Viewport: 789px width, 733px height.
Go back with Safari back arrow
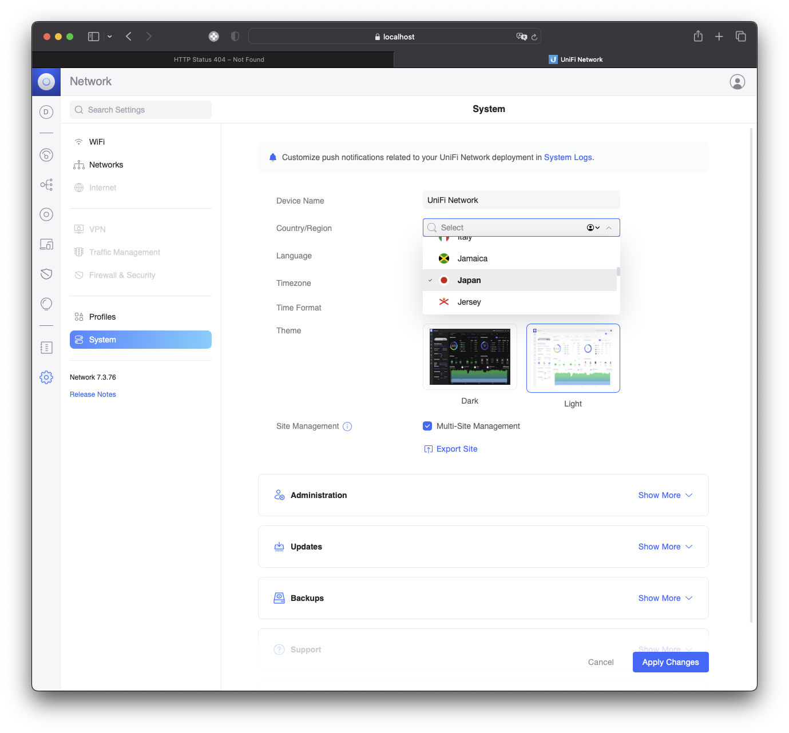tap(129, 37)
